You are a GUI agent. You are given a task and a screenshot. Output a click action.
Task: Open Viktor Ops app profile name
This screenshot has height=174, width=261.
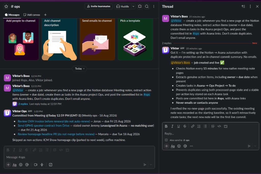tap(19, 111)
